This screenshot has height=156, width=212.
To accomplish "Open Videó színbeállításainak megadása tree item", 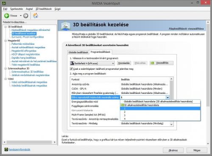I will (29, 82).
